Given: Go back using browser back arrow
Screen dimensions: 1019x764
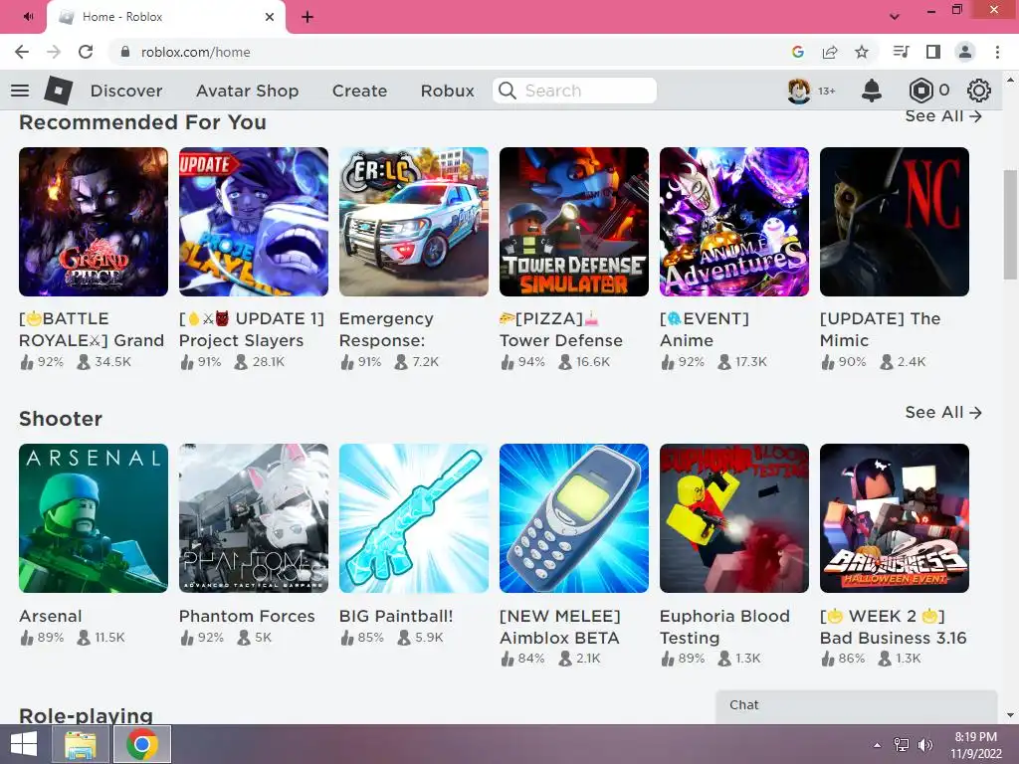Looking at the screenshot, I should 22,52.
